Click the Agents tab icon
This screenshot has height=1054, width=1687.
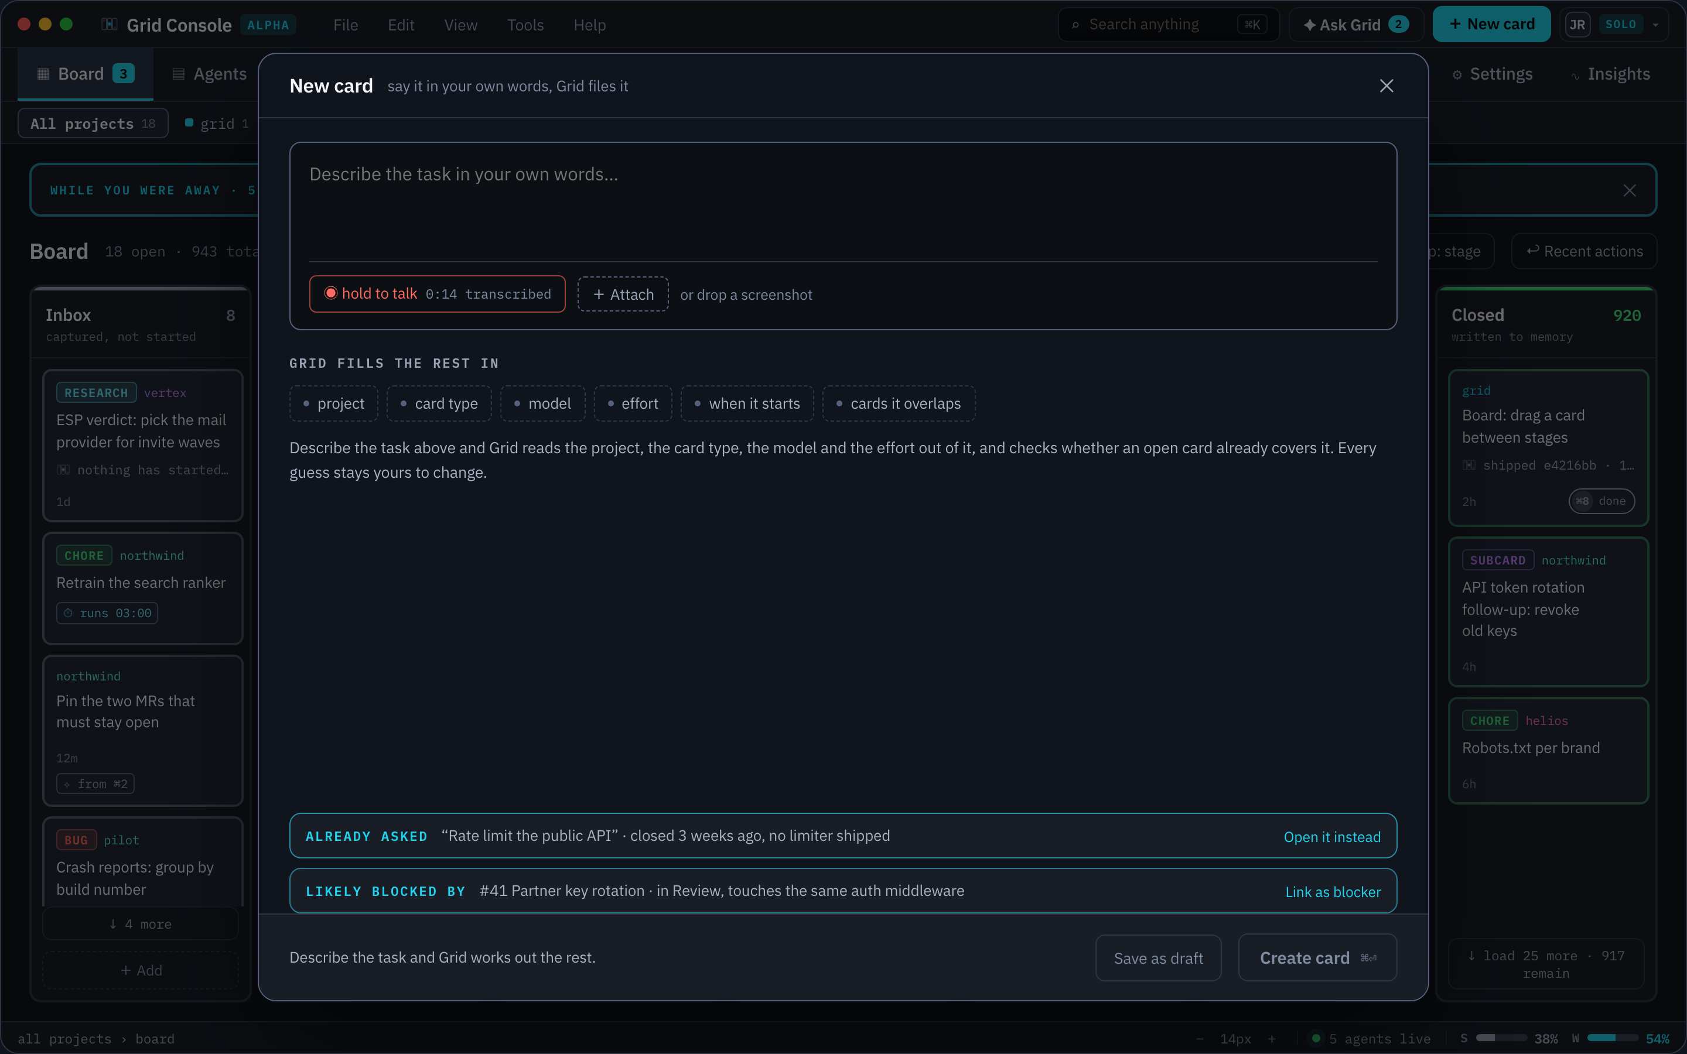click(x=179, y=74)
